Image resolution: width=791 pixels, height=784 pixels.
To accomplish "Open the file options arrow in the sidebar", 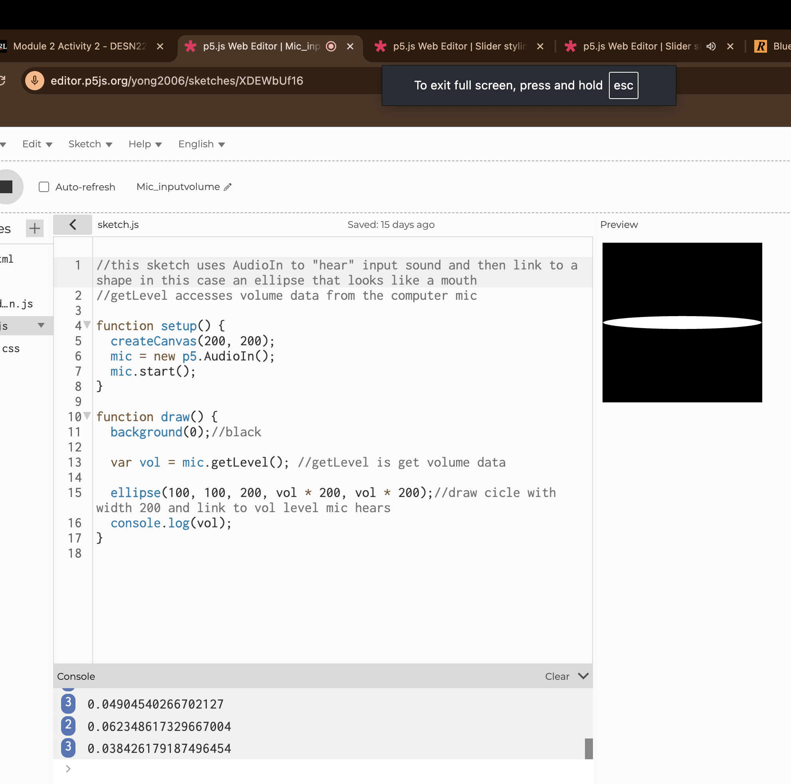I will coord(41,325).
